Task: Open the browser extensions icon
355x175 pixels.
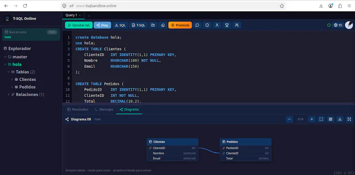Action: (x=340, y=6)
